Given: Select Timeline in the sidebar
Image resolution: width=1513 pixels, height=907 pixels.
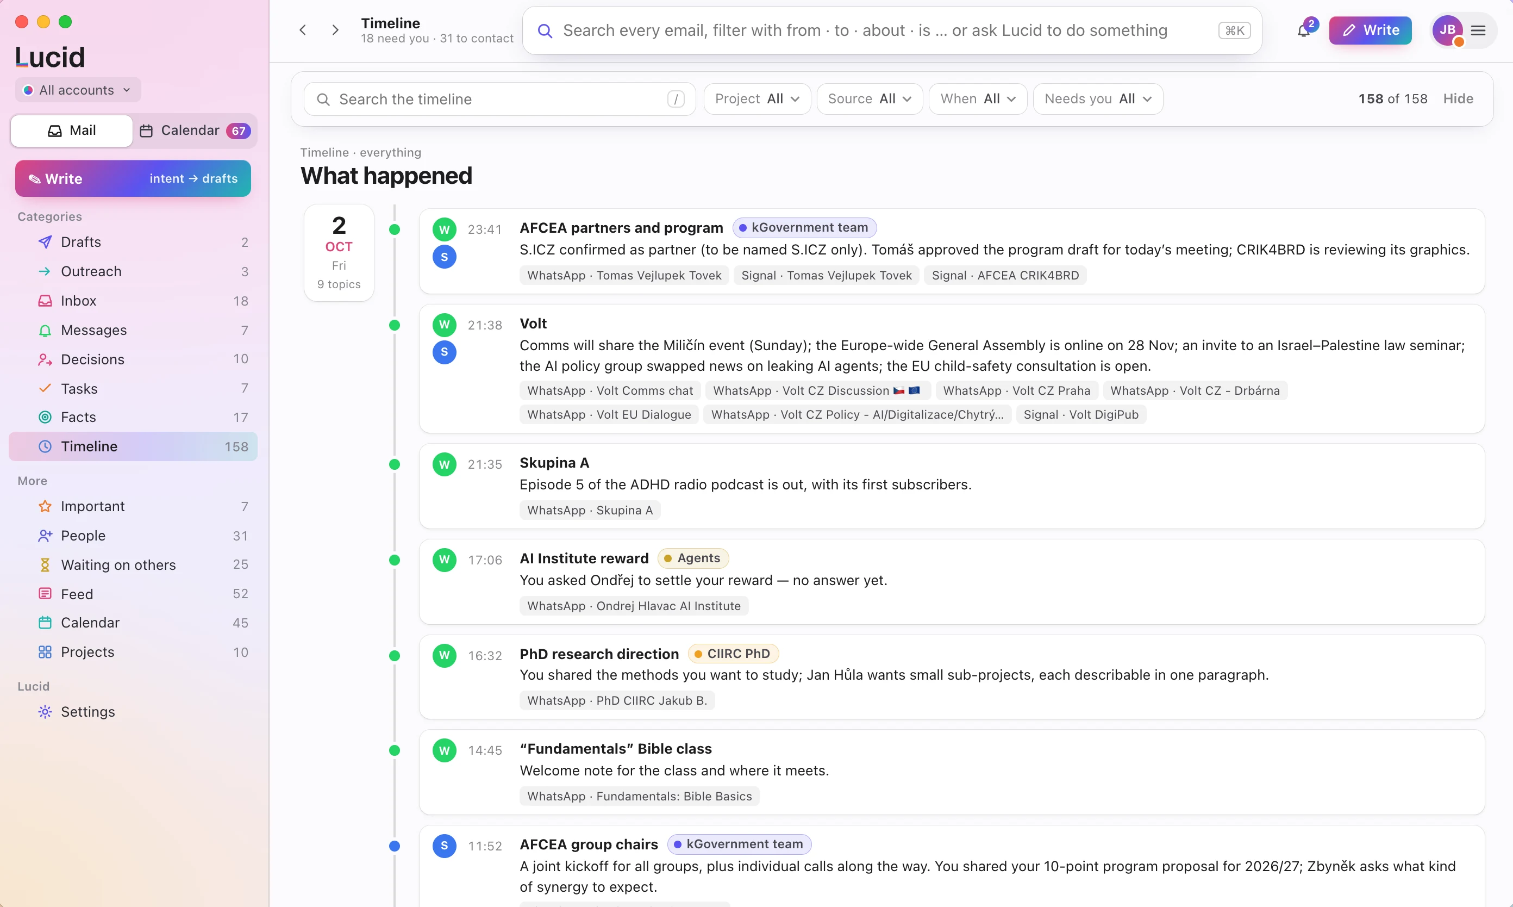Looking at the screenshot, I should point(133,447).
